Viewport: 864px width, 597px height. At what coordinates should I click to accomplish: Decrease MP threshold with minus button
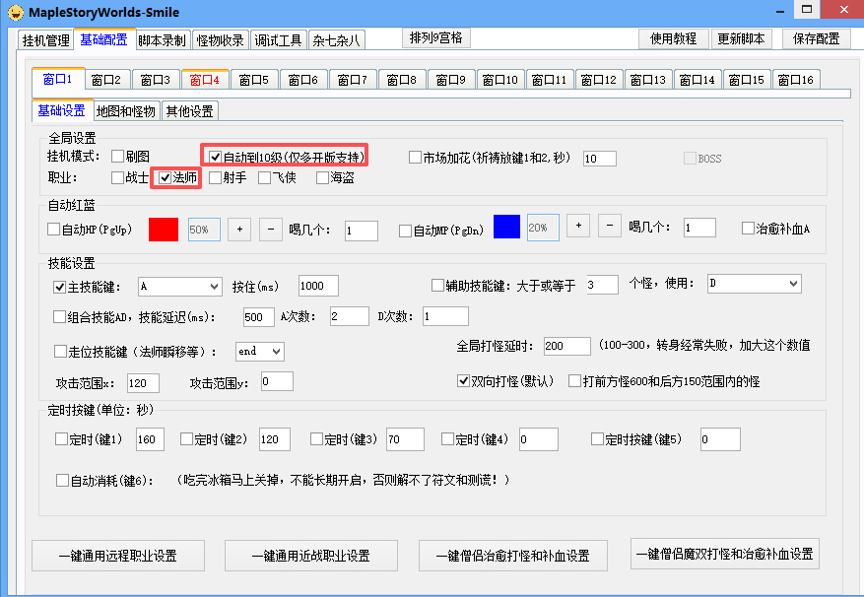pos(610,226)
